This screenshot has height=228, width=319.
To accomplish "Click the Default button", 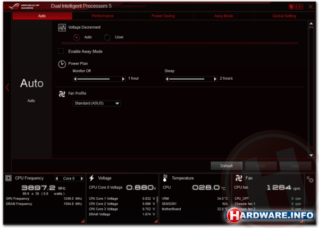I will click(226, 166).
